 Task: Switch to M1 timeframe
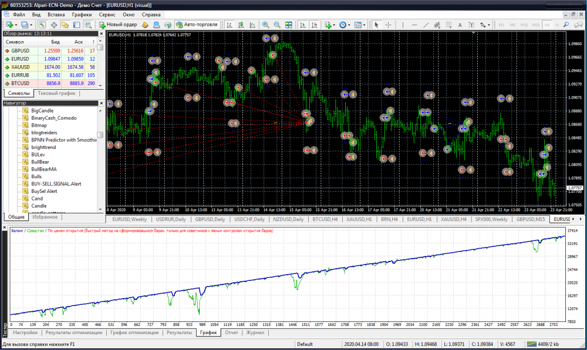click(x=501, y=25)
